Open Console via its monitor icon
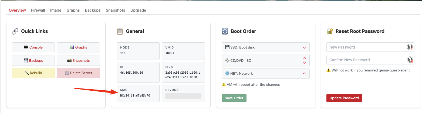Viewport: 422px width, 113px height. [26, 47]
